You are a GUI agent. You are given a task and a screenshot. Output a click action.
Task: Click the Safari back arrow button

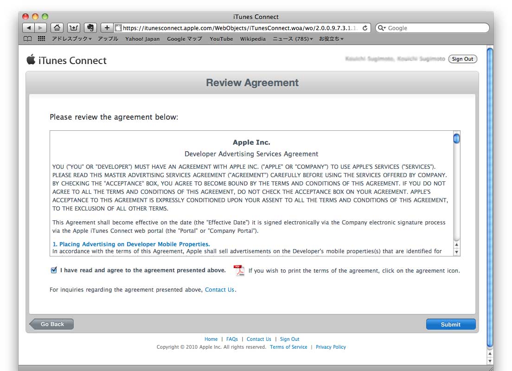(29, 28)
